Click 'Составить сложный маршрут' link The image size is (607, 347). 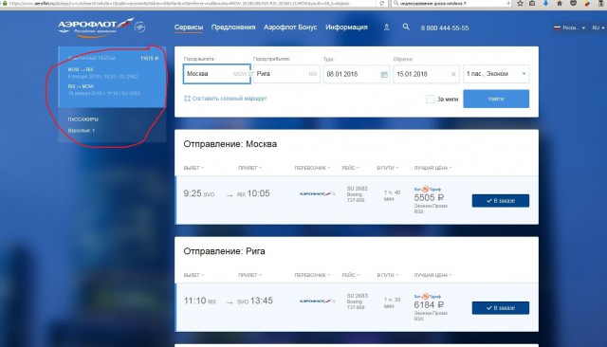click(230, 99)
